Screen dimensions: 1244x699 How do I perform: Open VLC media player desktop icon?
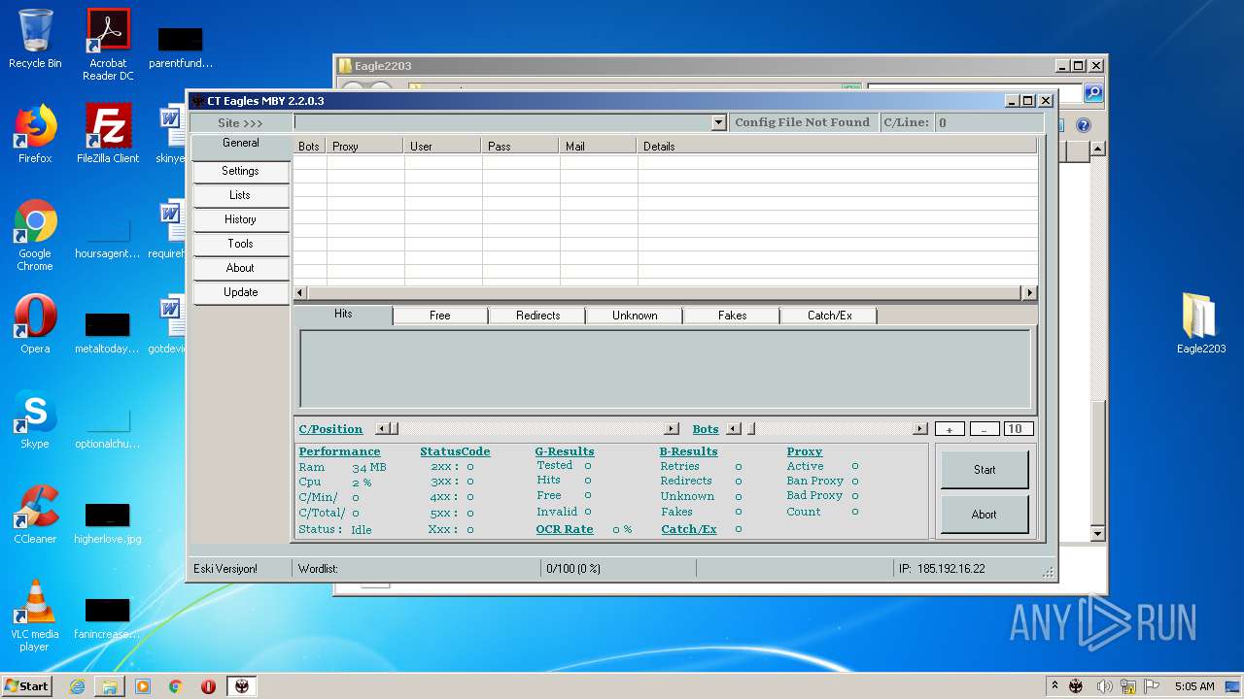click(x=35, y=616)
